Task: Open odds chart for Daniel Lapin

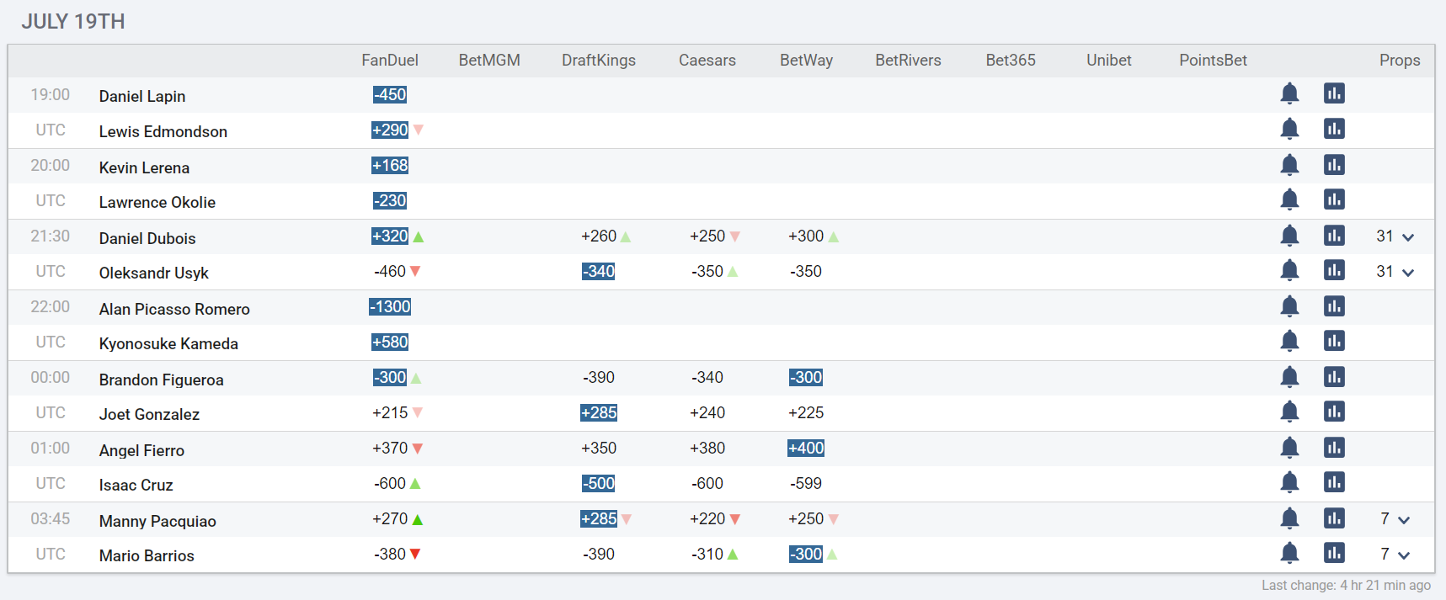Action: point(1334,93)
